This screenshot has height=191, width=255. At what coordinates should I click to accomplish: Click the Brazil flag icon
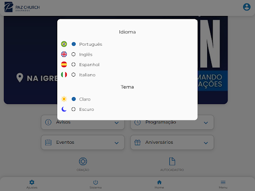coord(64,44)
